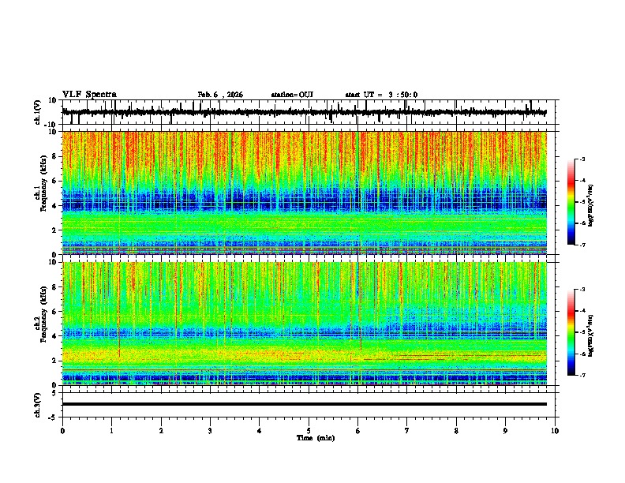Click time axis tick label "9"
This screenshot has height=483, width=625.
tap(505, 431)
